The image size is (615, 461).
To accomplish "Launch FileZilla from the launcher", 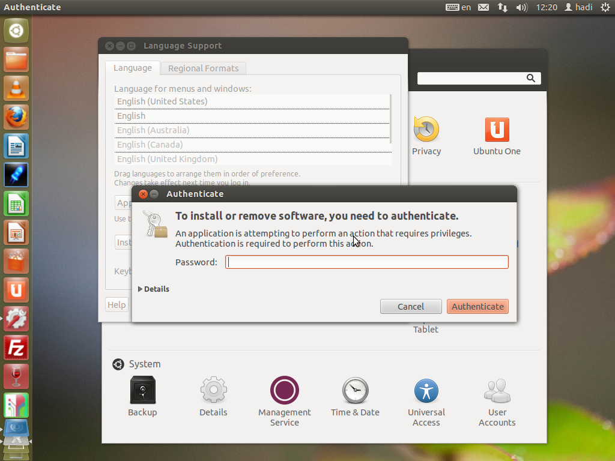I will (x=16, y=348).
